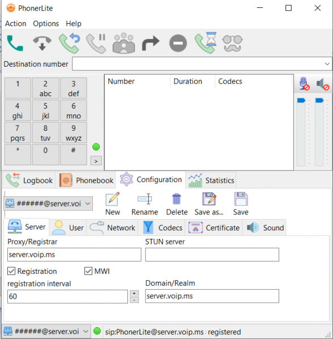333x339 pixels.
Task: Click the green call handset icon
Action: 15,43
